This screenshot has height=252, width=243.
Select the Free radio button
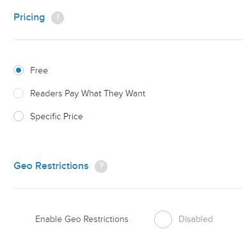[x=19, y=70]
